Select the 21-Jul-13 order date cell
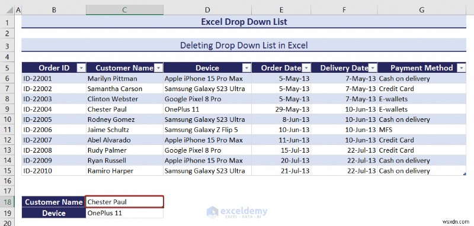The image size is (474, 226). 281,171
